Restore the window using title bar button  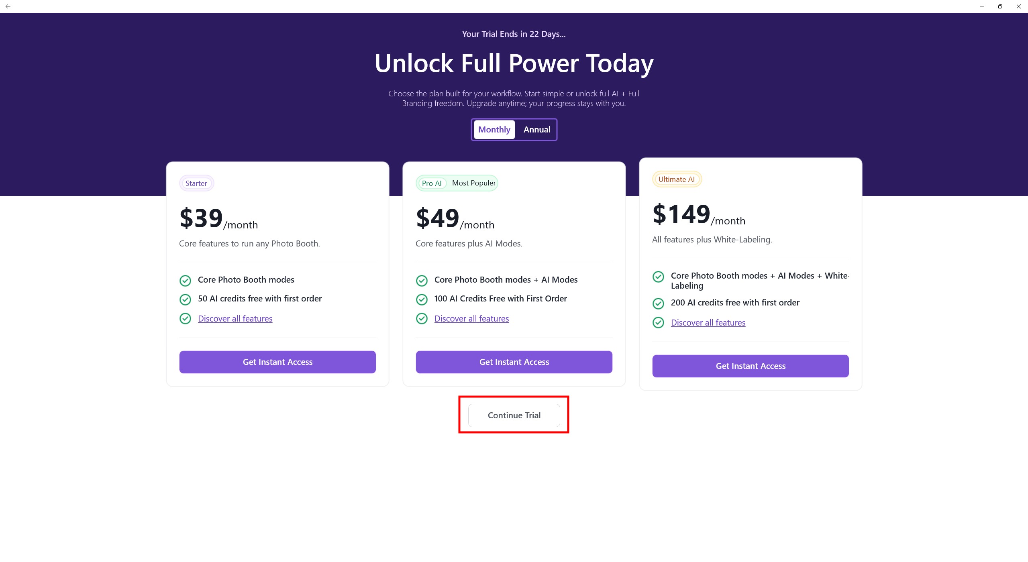[x=1000, y=6]
